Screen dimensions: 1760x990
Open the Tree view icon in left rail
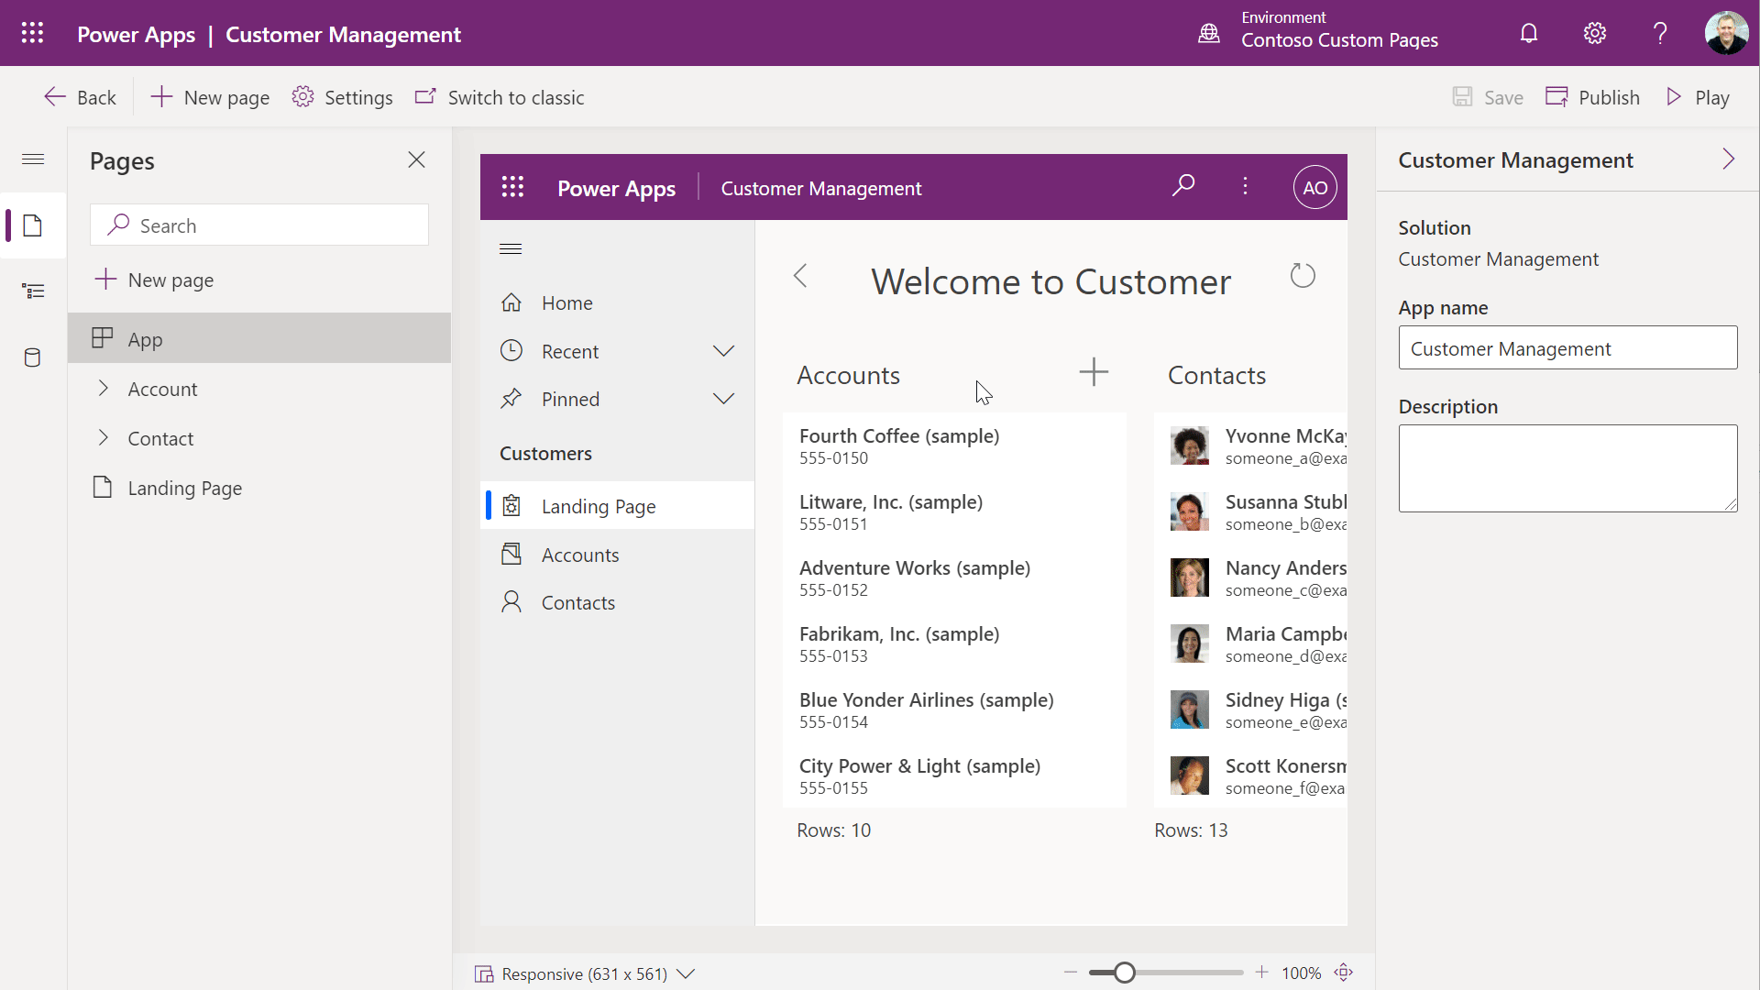[33, 291]
